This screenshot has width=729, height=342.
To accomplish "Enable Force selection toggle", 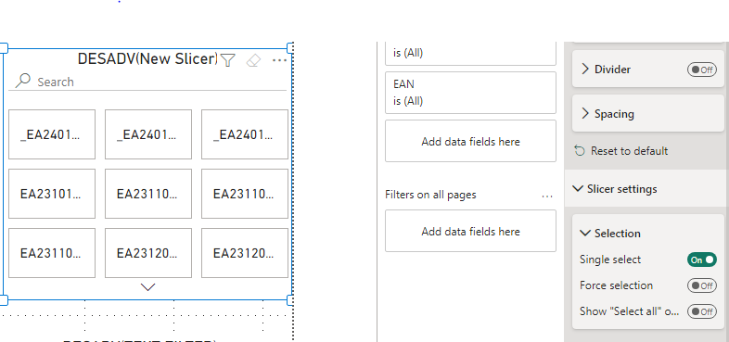I will 702,285.
